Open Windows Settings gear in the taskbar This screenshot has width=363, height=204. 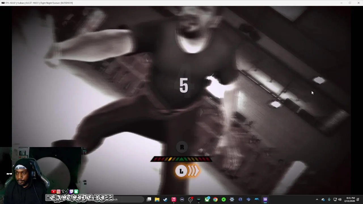coord(232,199)
